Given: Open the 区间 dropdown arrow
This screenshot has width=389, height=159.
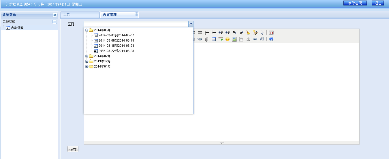Looking at the screenshot, I should click(x=191, y=24).
